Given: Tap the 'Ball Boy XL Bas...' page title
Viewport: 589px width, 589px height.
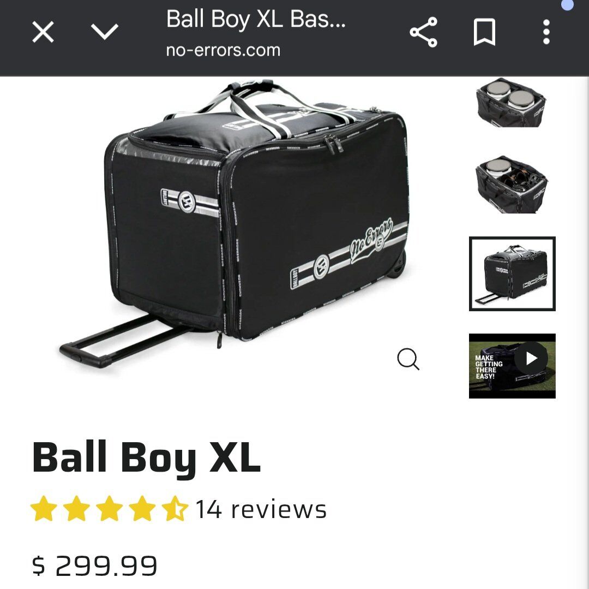Looking at the screenshot, I should (x=256, y=19).
